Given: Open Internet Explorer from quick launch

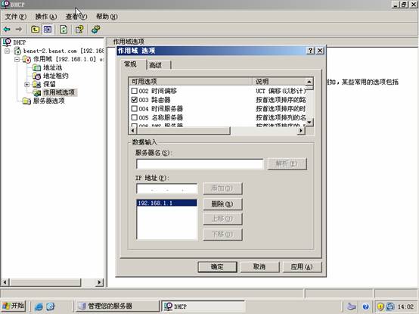Looking at the screenshot, I should coord(39,306).
